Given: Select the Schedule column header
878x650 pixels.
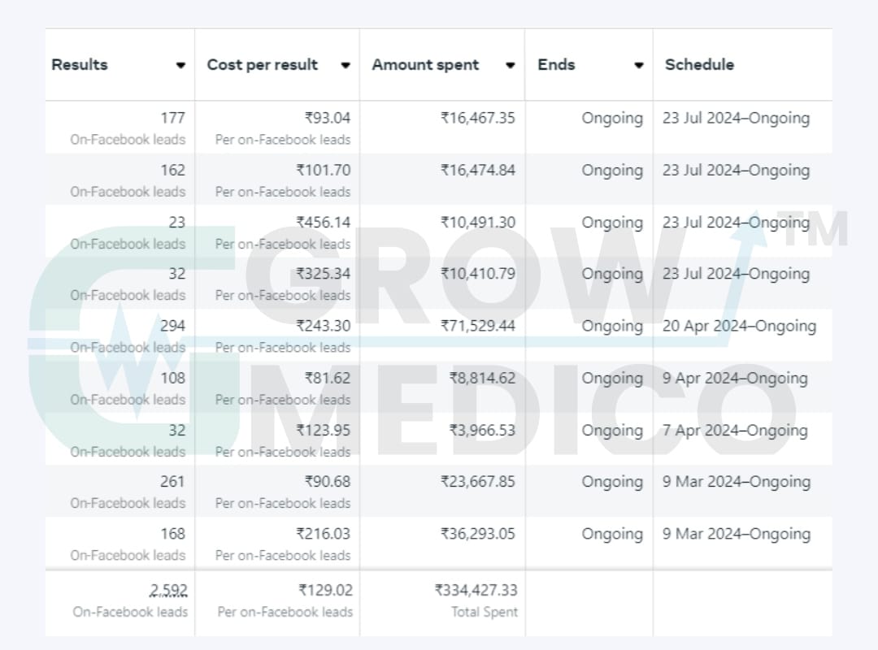Looking at the screenshot, I should click(699, 65).
